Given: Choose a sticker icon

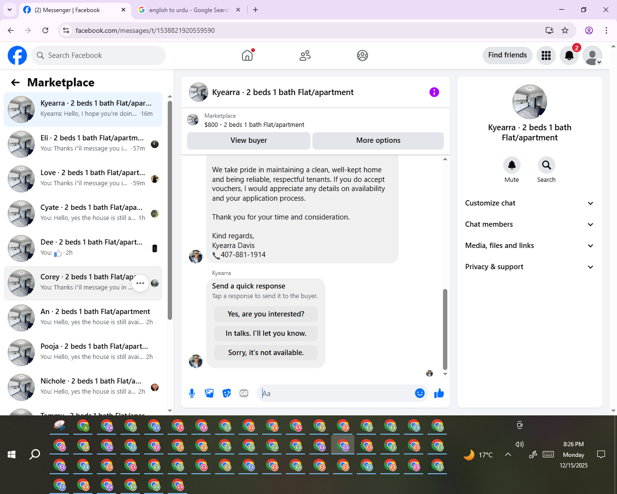Looking at the screenshot, I should [227, 393].
